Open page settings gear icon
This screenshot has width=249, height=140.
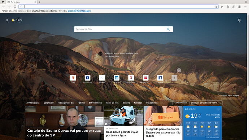239,20
